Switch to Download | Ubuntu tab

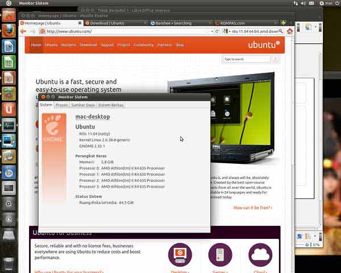click(x=116, y=23)
